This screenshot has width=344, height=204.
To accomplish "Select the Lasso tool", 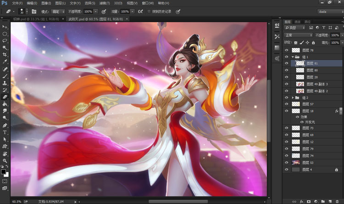I will [x=5, y=41].
